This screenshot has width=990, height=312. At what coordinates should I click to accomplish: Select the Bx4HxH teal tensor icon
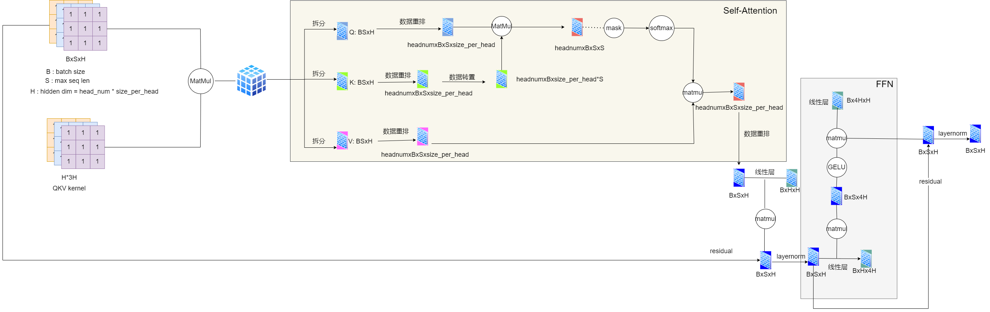837,100
